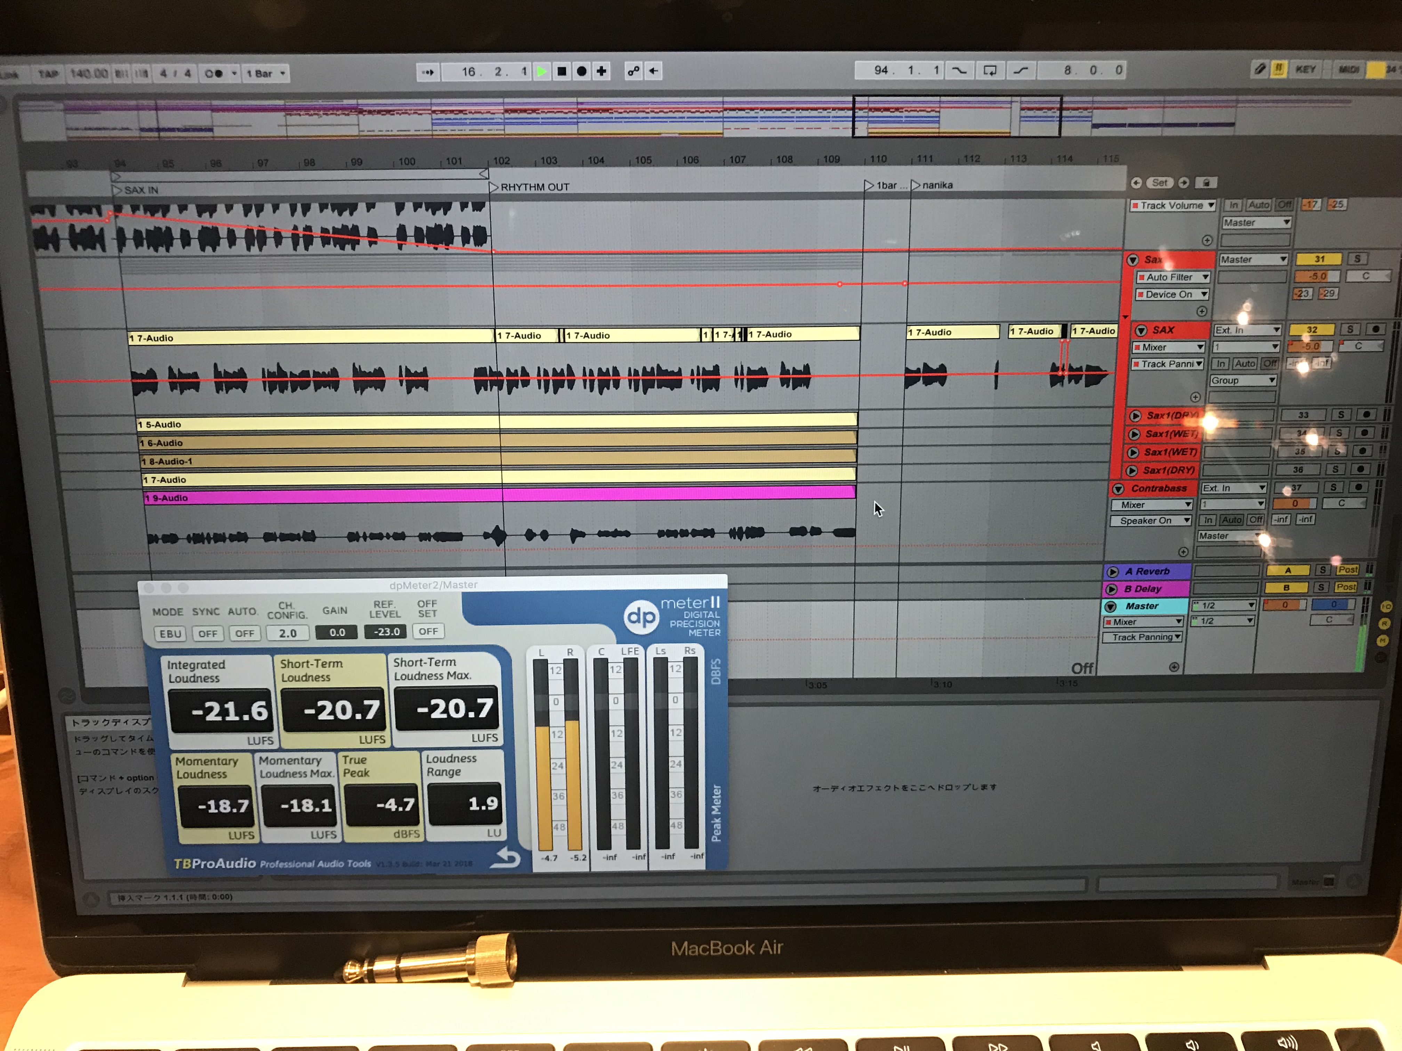Image resolution: width=1402 pixels, height=1051 pixels.
Task: Click the Arrangement Record circle button
Action: point(581,72)
